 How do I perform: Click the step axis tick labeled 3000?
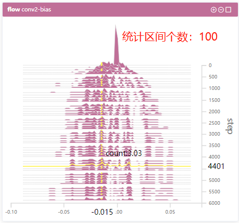coord(215,134)
